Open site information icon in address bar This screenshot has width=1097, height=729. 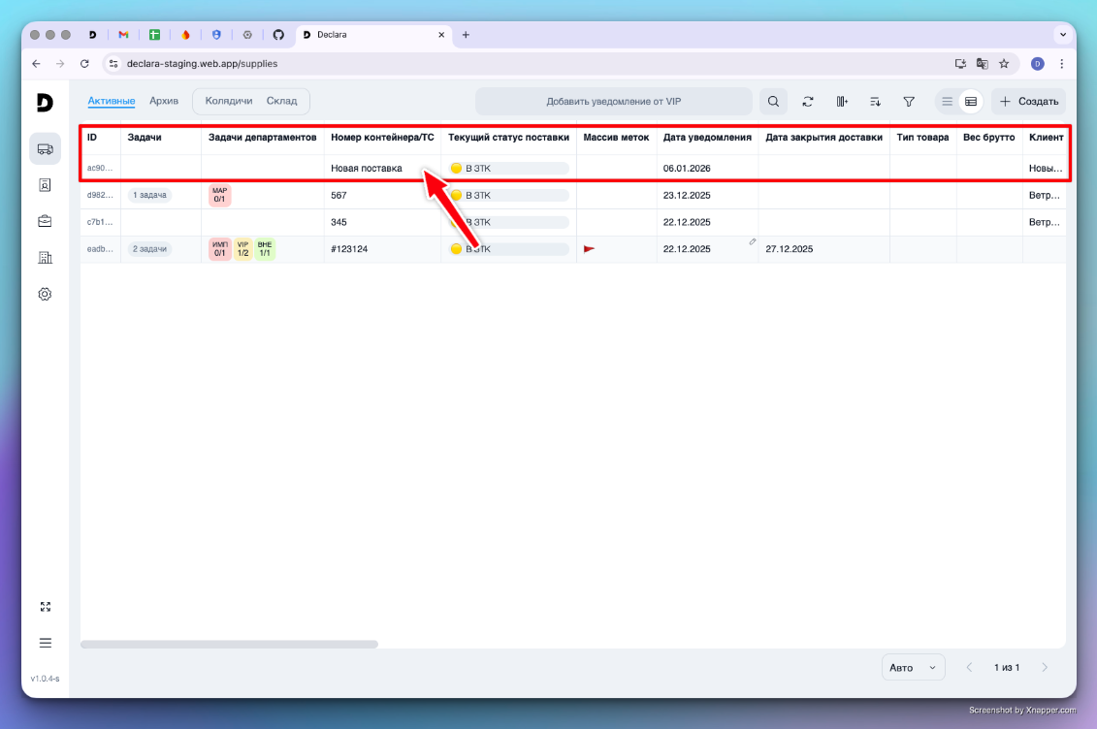click(x=113, y=64)
